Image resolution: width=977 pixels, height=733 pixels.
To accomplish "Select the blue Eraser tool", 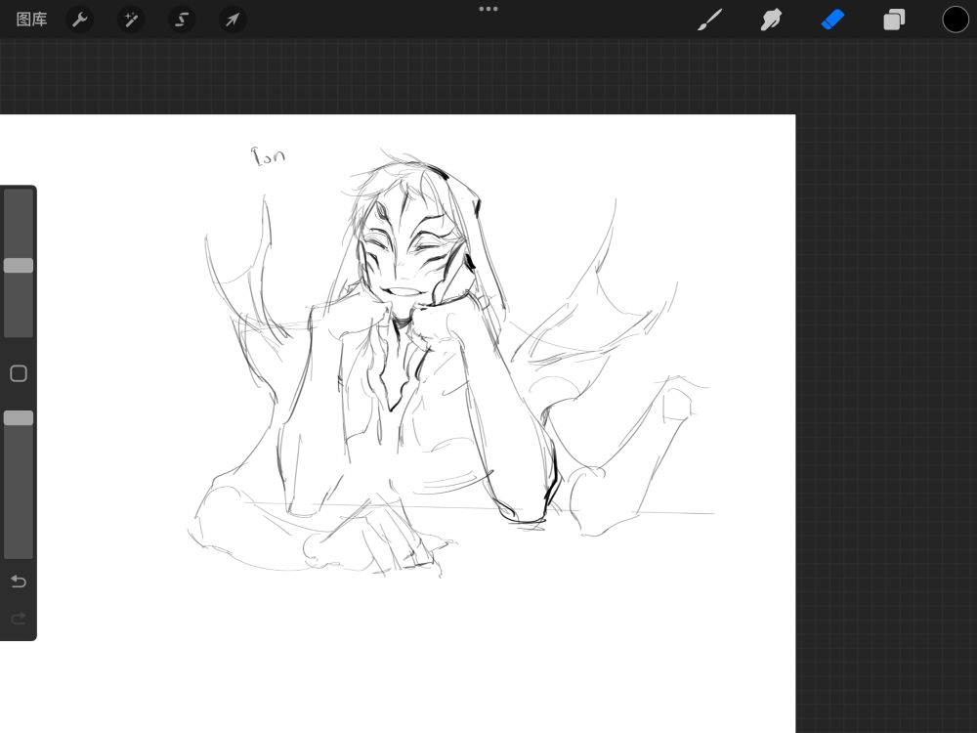I will click(832, 20).
